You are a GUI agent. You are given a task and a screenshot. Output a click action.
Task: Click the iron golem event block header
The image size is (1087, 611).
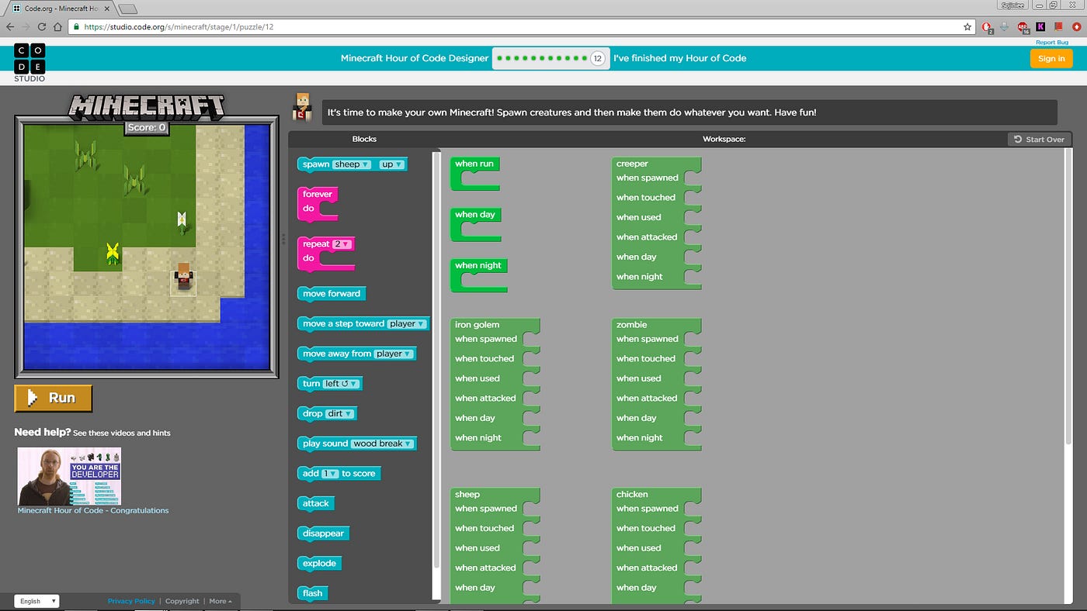click(x=477, y=325)
